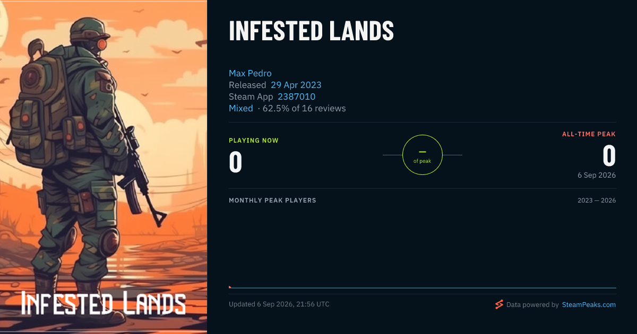Click the INFESTED LANDS page title
The image size is (637, 334).
312,31
